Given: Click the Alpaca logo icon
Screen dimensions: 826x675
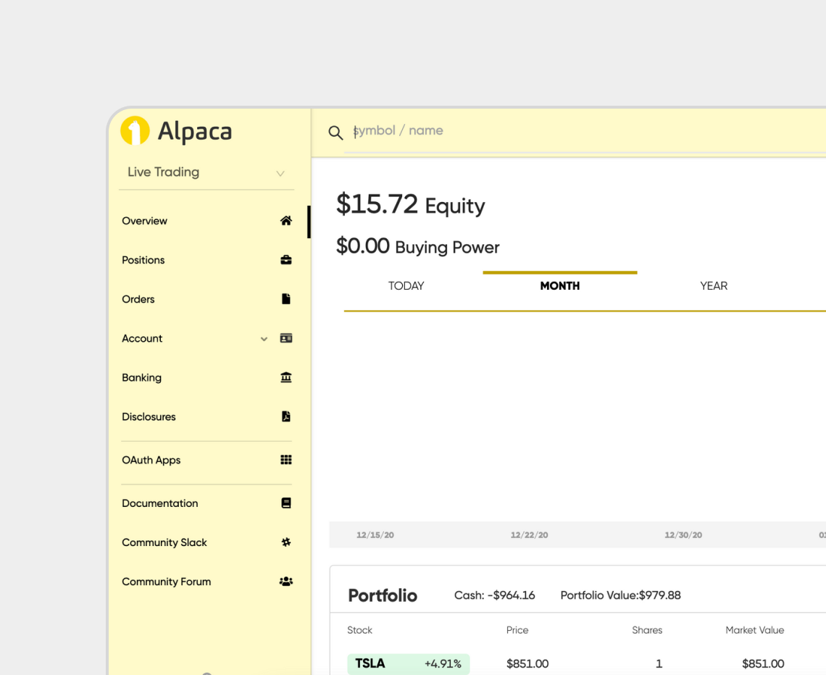Looking at the screenshot, I should (x=135, y=130).
